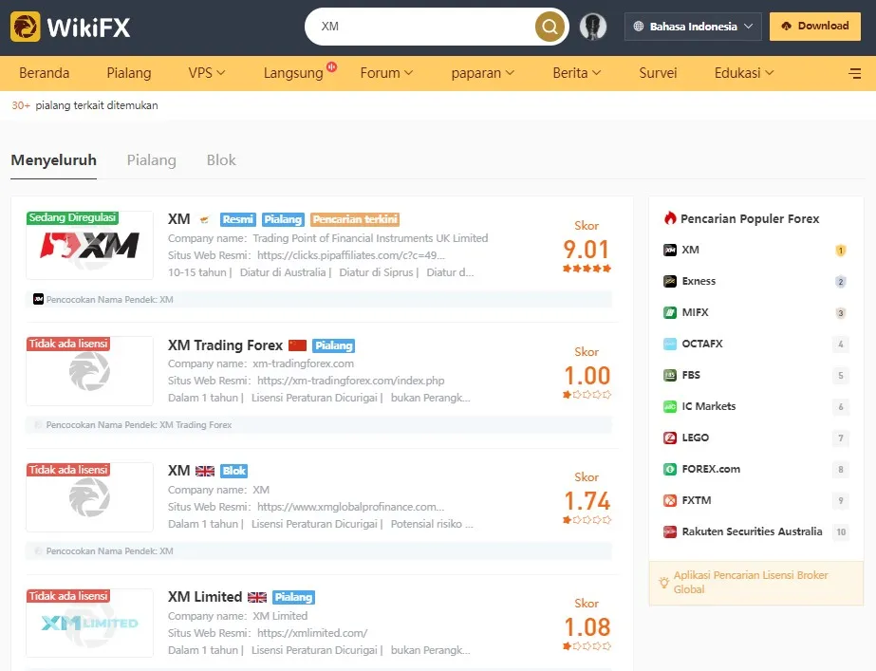
Task: Click Exness in the popular search list
Action: tap(699, 281)
